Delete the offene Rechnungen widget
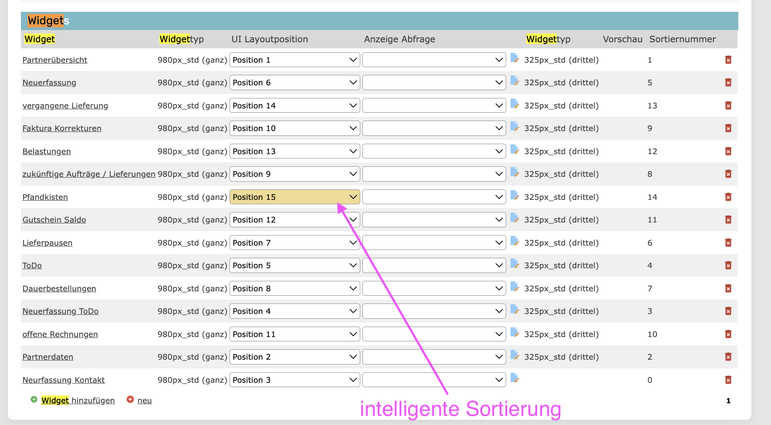This screenshot has height=425, width=771. pyautogui.click(x=728, y=334)
